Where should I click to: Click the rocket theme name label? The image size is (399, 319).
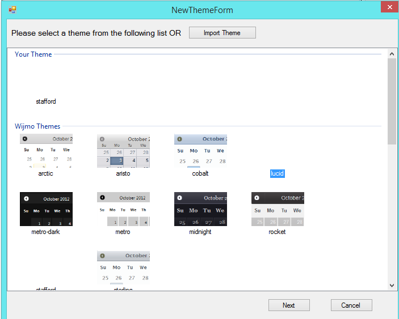coord(277,232)
